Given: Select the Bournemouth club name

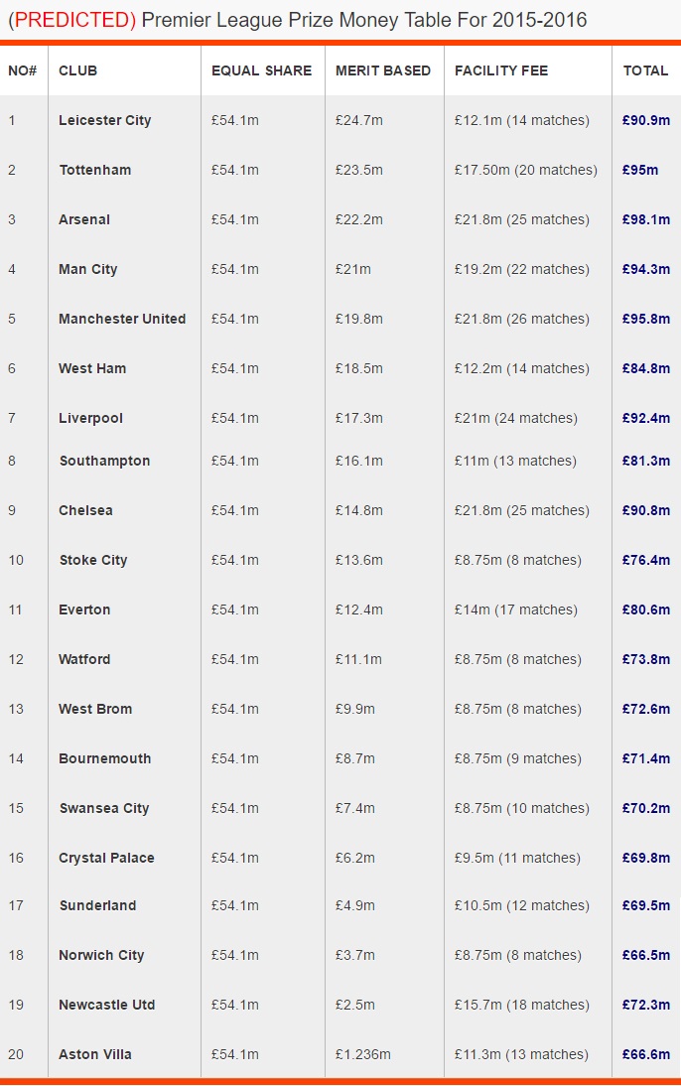Looking at the screenshot, I should coord(104,758).
